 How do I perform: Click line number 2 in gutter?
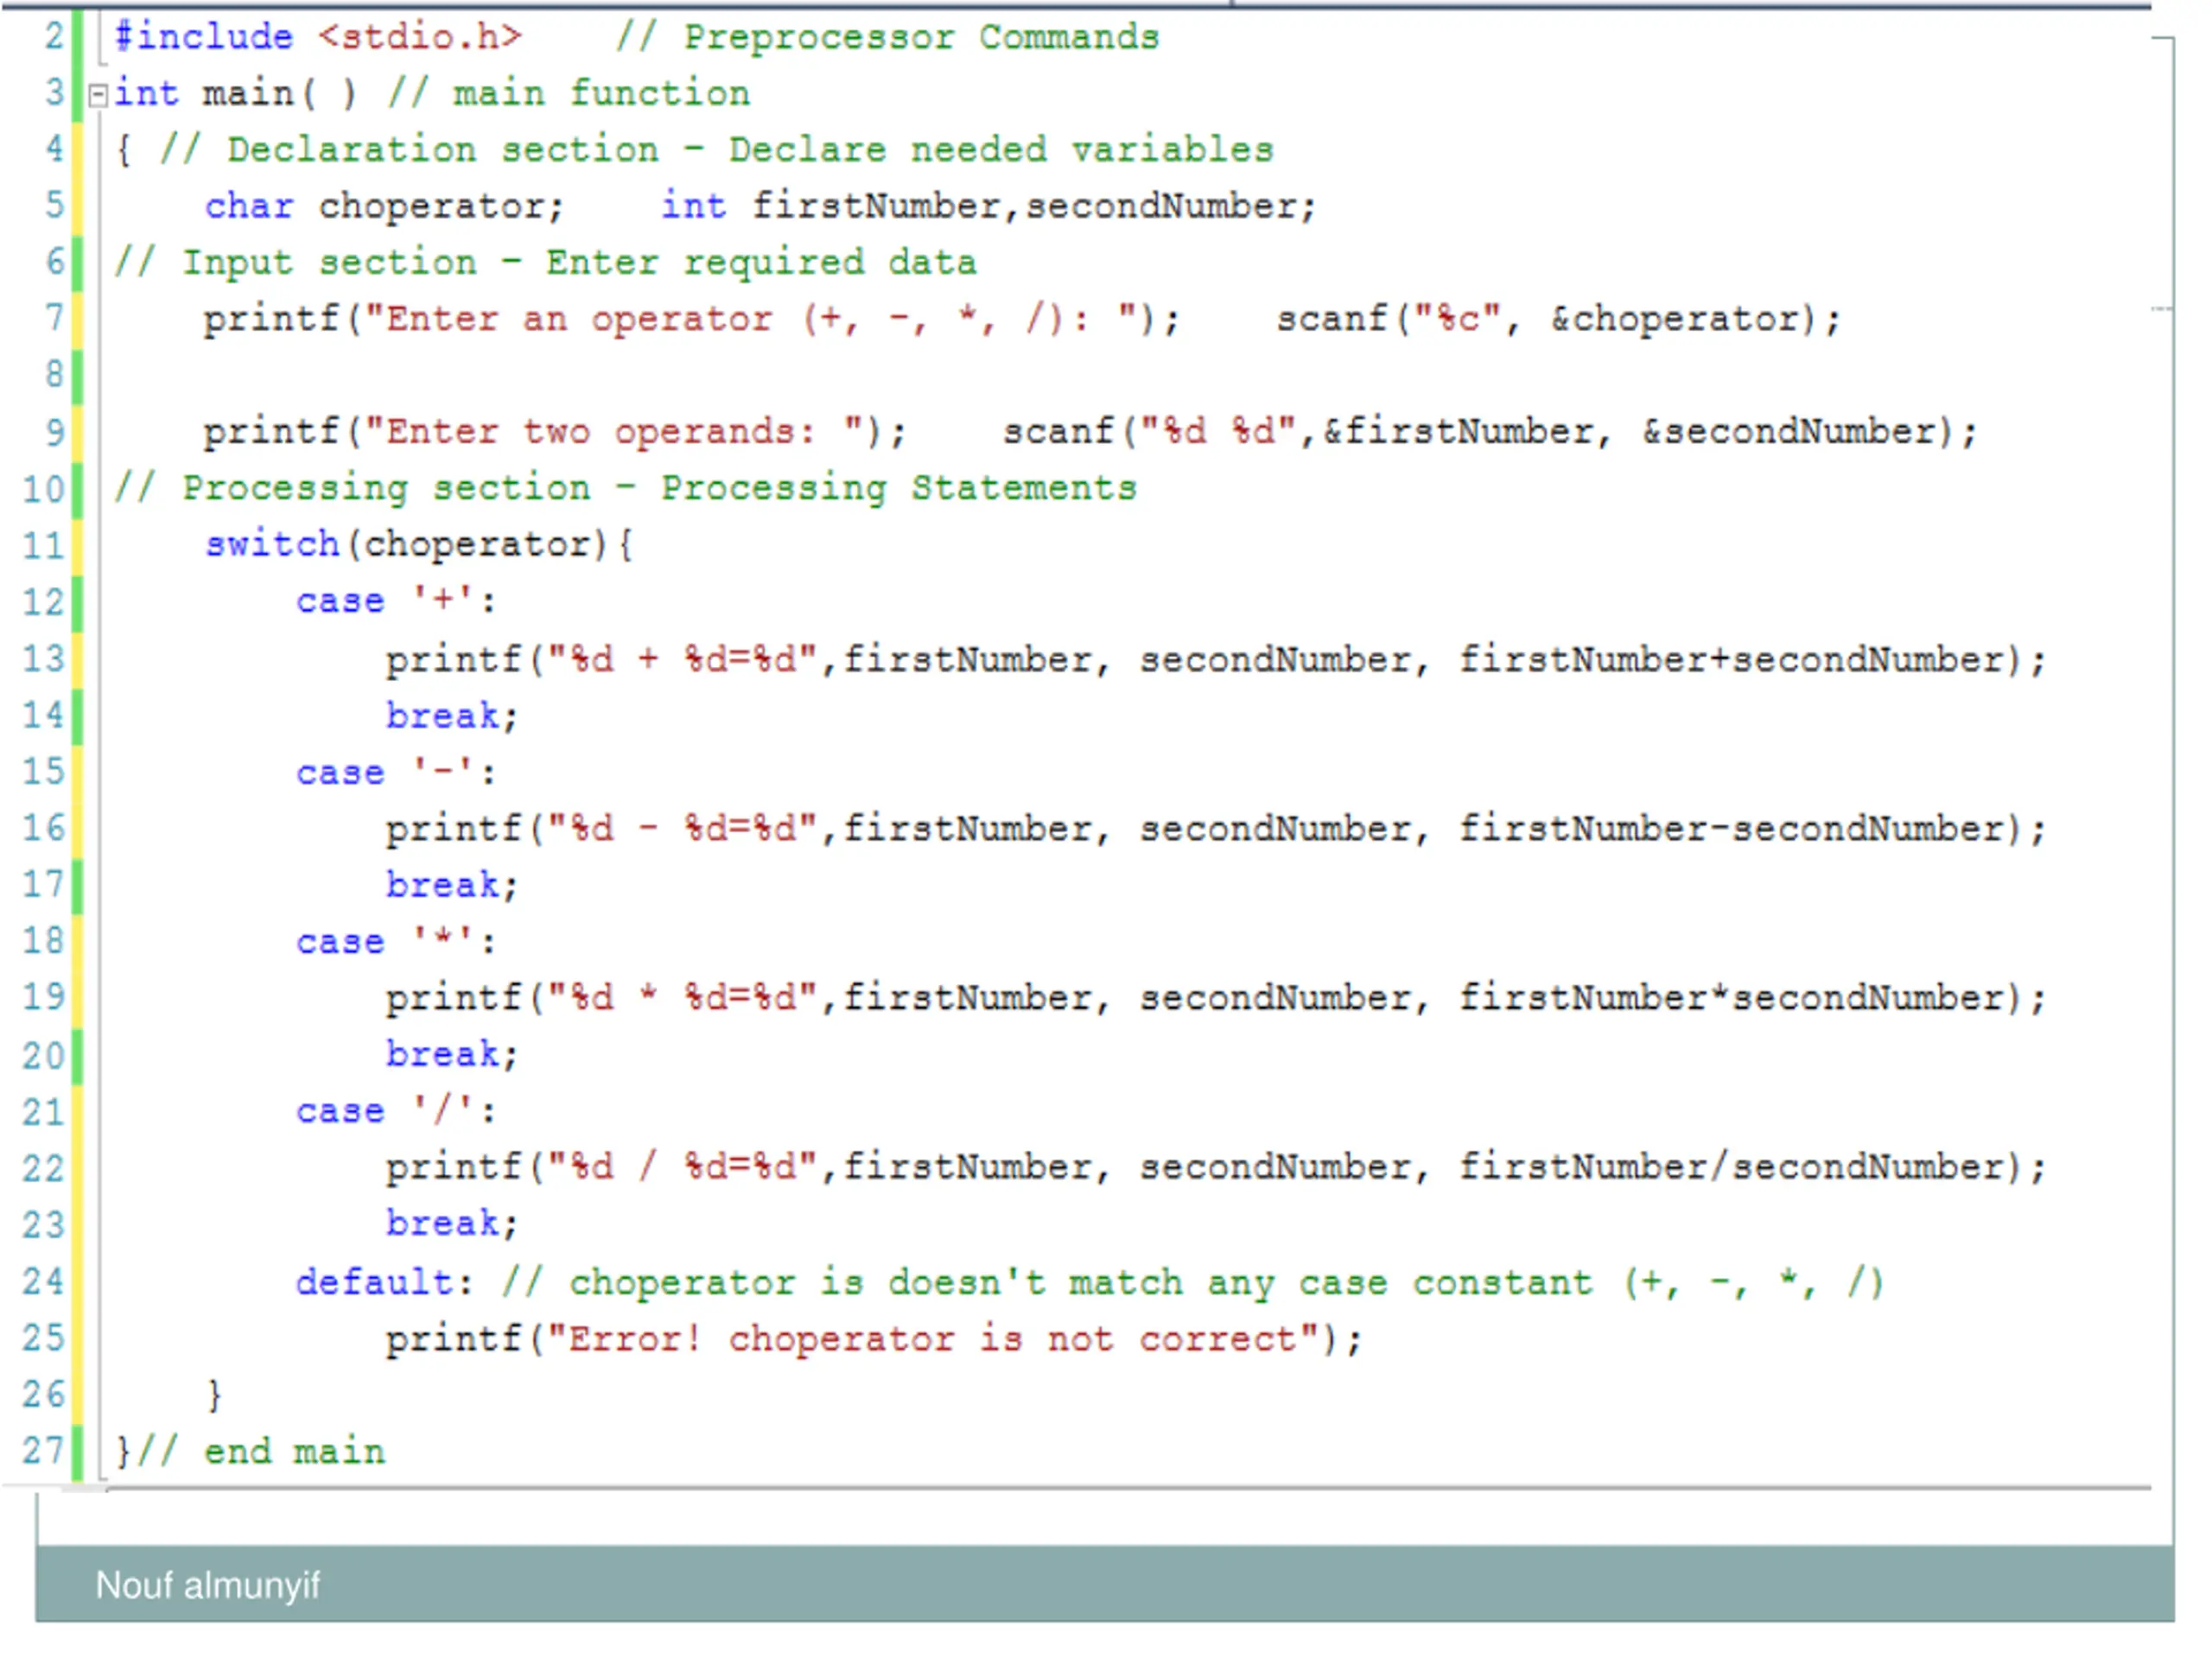coord(54,36)
